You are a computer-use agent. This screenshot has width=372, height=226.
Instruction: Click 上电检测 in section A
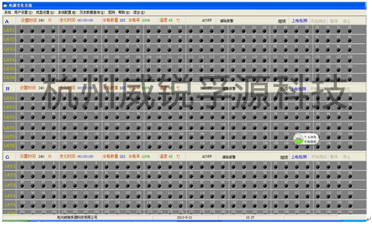[x=299, y=21]
